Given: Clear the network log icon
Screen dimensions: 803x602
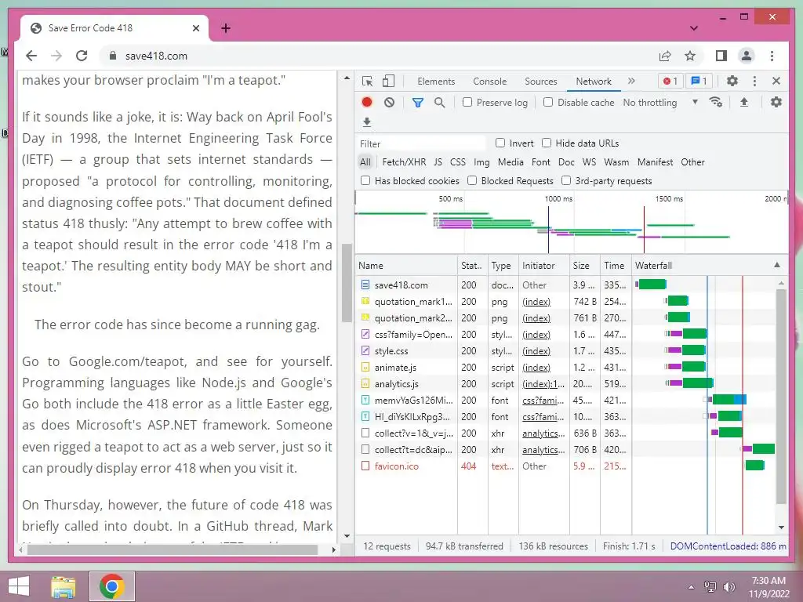Looking at the screenshot, I should (389, 102).
